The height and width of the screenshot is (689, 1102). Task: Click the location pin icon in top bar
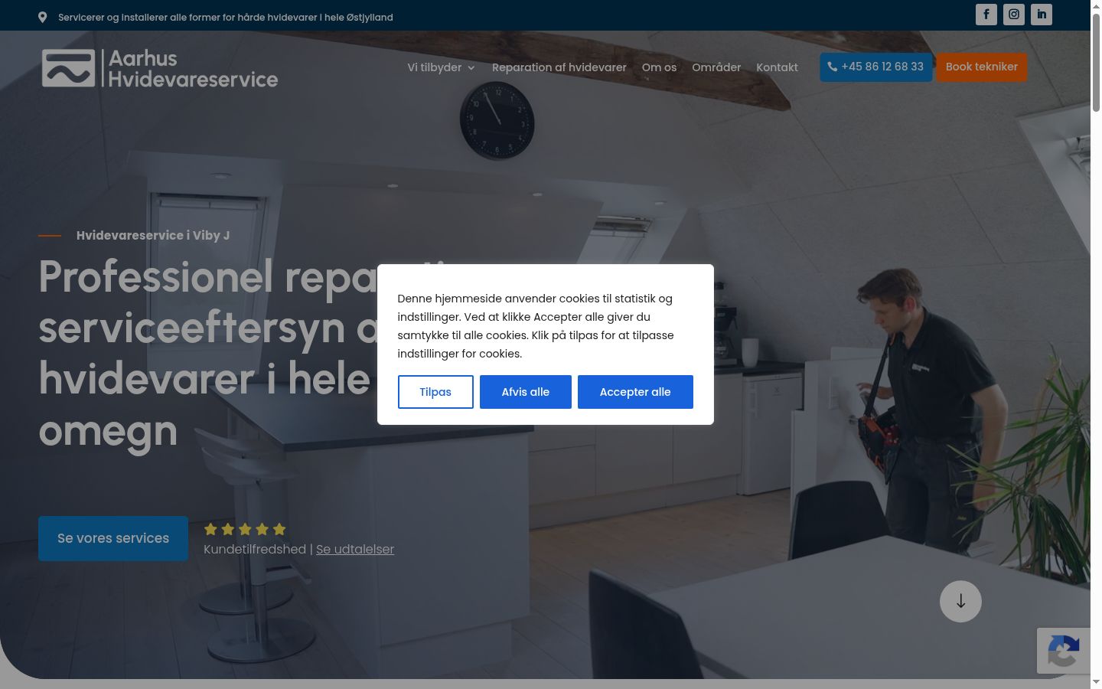[42, 17]
